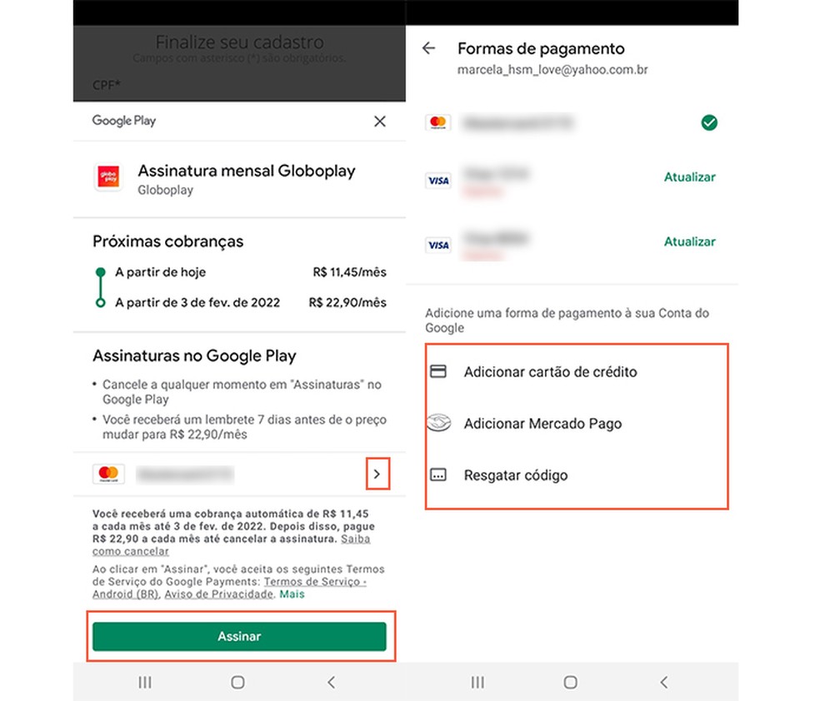Update the second Visa card via Atualizar
The height and width of the screenshot is (701, 820).
point(689,241)
